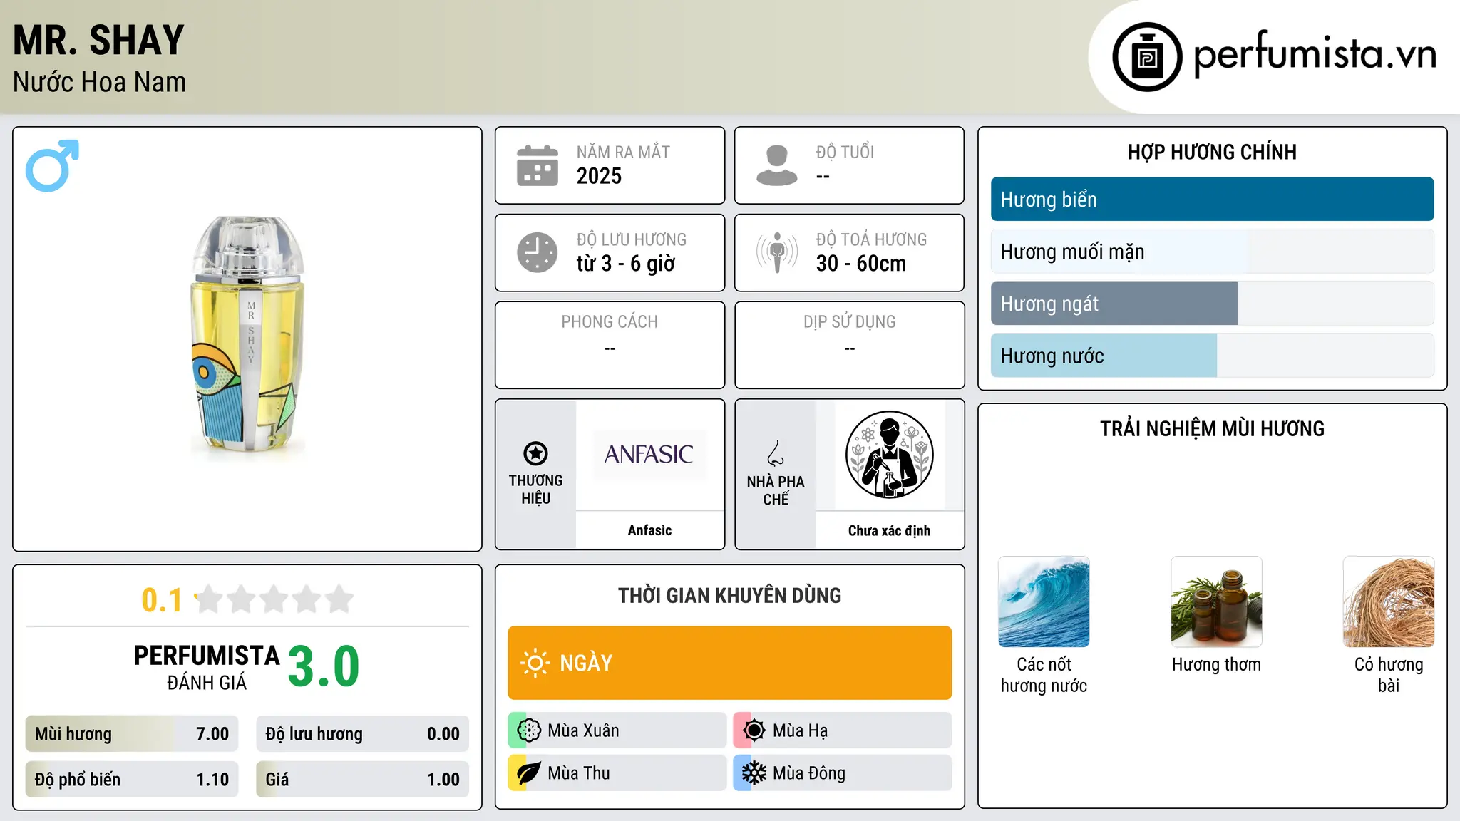The width and height of the screenshot is (1460, 821).
Task: Open the Anfasic brand logo
Action: coord(649,455)
